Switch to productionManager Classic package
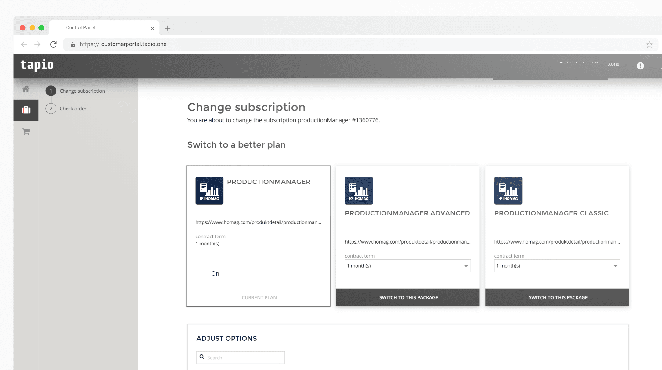The width and height of the screenshot is (662, 370). (x=557, y=297)
